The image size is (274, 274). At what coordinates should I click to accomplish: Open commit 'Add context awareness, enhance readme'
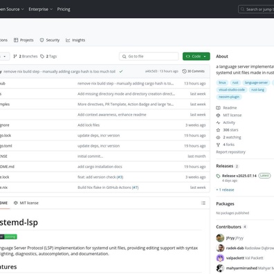(112, 115)
